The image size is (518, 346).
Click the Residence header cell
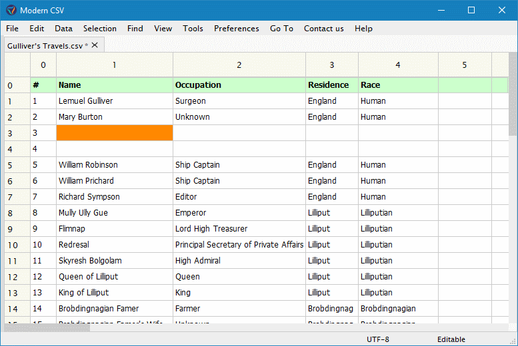(332, 85)
